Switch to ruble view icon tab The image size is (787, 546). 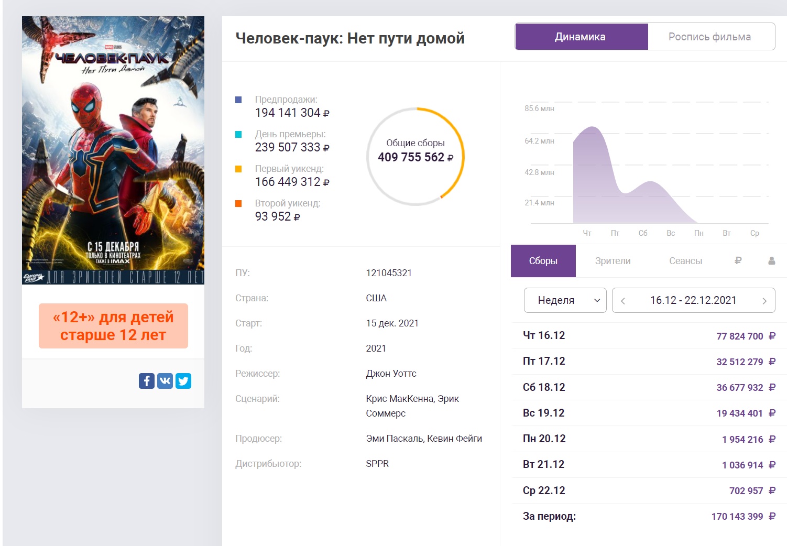738,260
